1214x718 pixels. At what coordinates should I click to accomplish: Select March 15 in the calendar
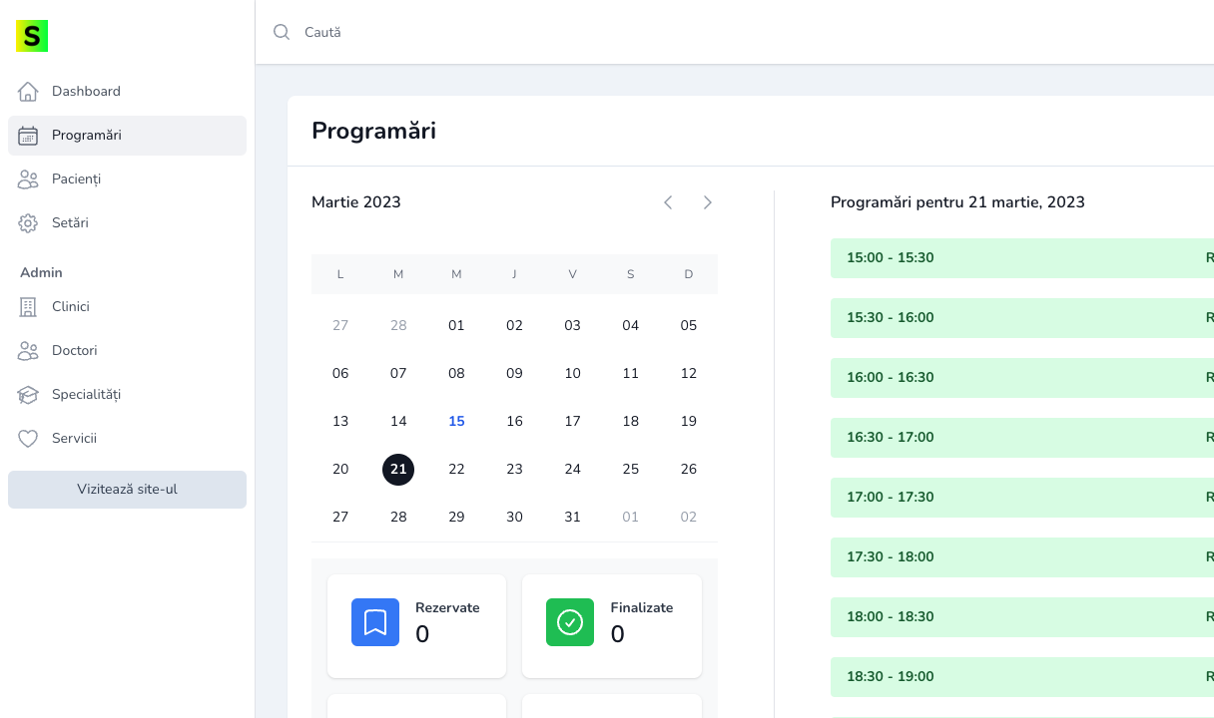456,422
